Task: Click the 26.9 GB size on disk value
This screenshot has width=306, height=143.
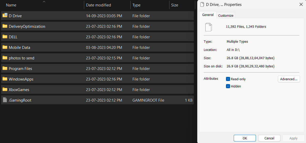Action: click(250, 66)
